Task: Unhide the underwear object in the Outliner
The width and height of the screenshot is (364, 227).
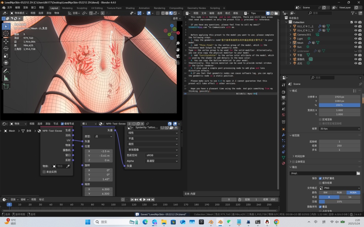Action: (x=355, y=51)
